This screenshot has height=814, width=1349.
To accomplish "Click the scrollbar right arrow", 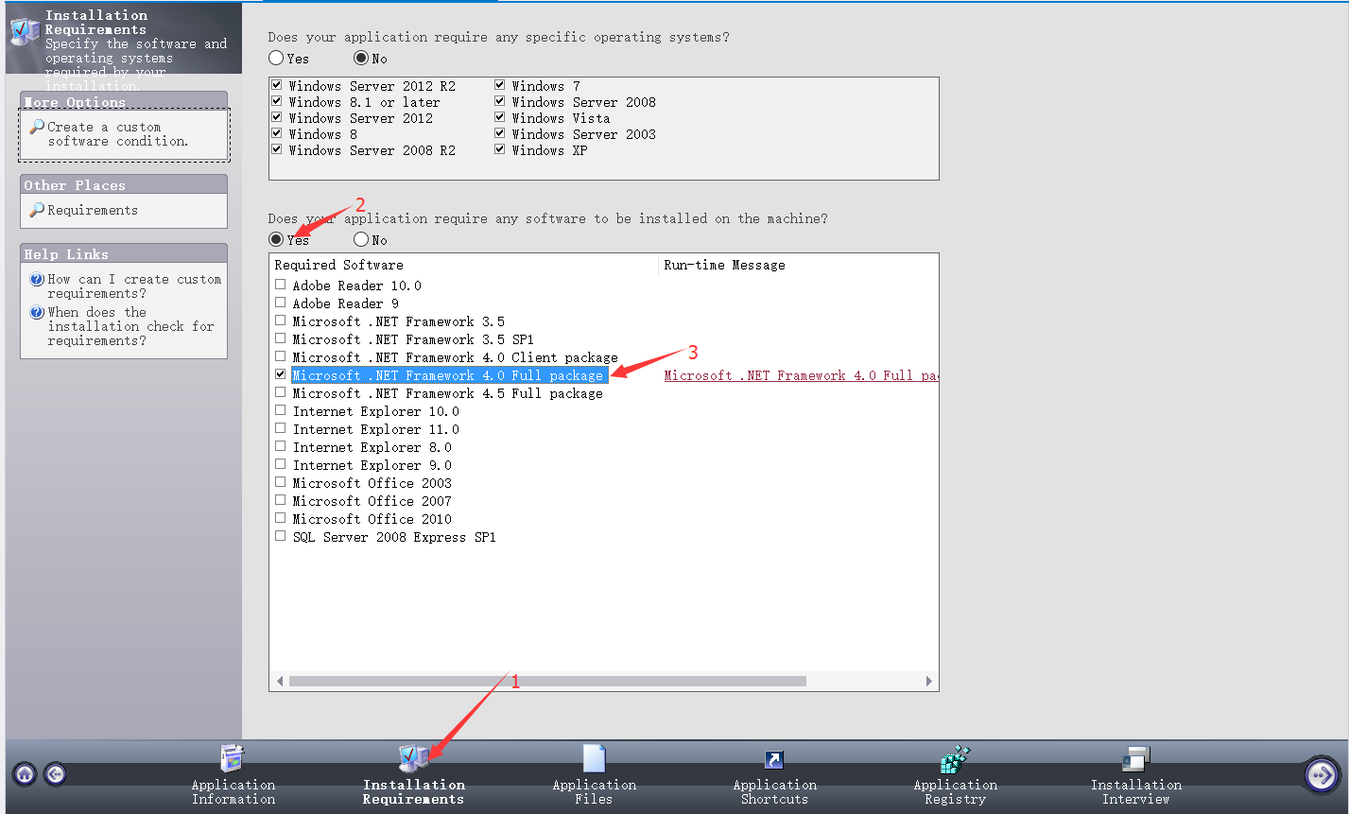I will [x=928, y=681].
